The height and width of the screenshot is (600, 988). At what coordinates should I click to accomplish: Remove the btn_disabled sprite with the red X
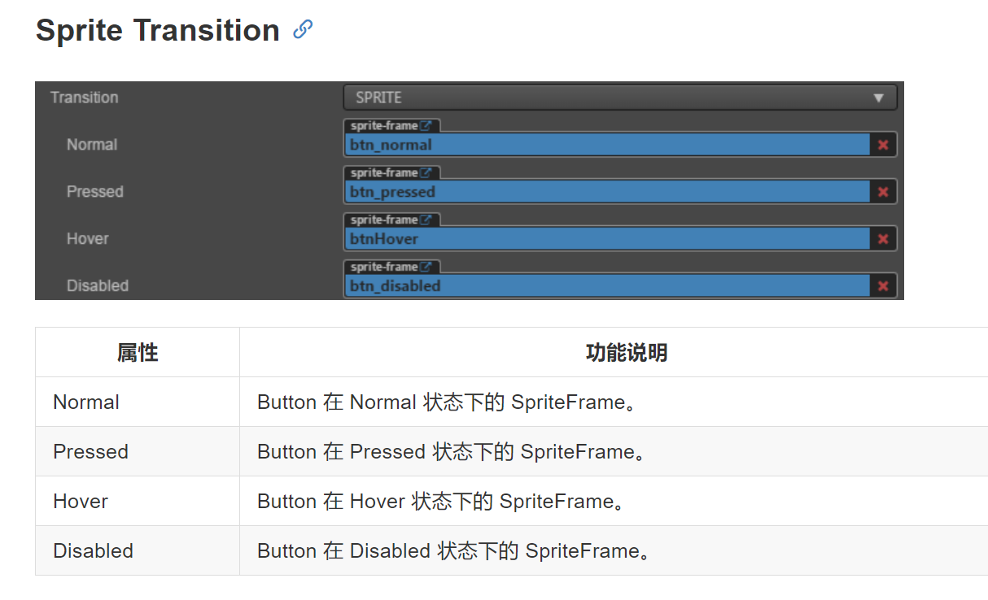883,285
